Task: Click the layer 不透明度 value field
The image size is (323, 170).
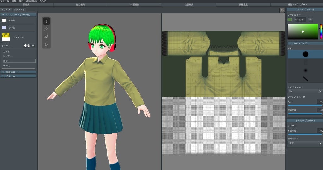Action: (x=320, y=131)
